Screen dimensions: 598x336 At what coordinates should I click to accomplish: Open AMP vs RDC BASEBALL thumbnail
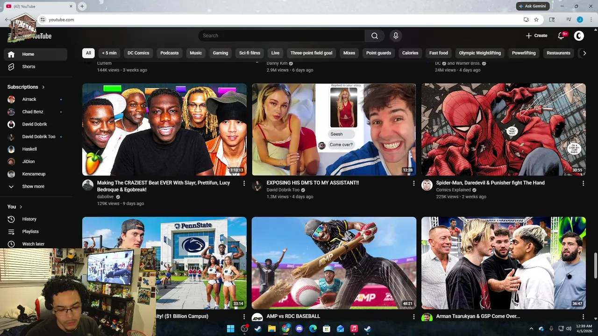click(334, 263)
